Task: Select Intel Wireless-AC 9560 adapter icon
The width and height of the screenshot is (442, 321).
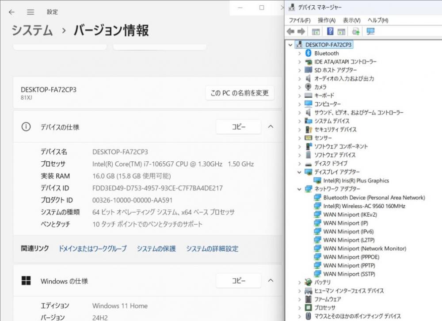Action: pos(317,206)
